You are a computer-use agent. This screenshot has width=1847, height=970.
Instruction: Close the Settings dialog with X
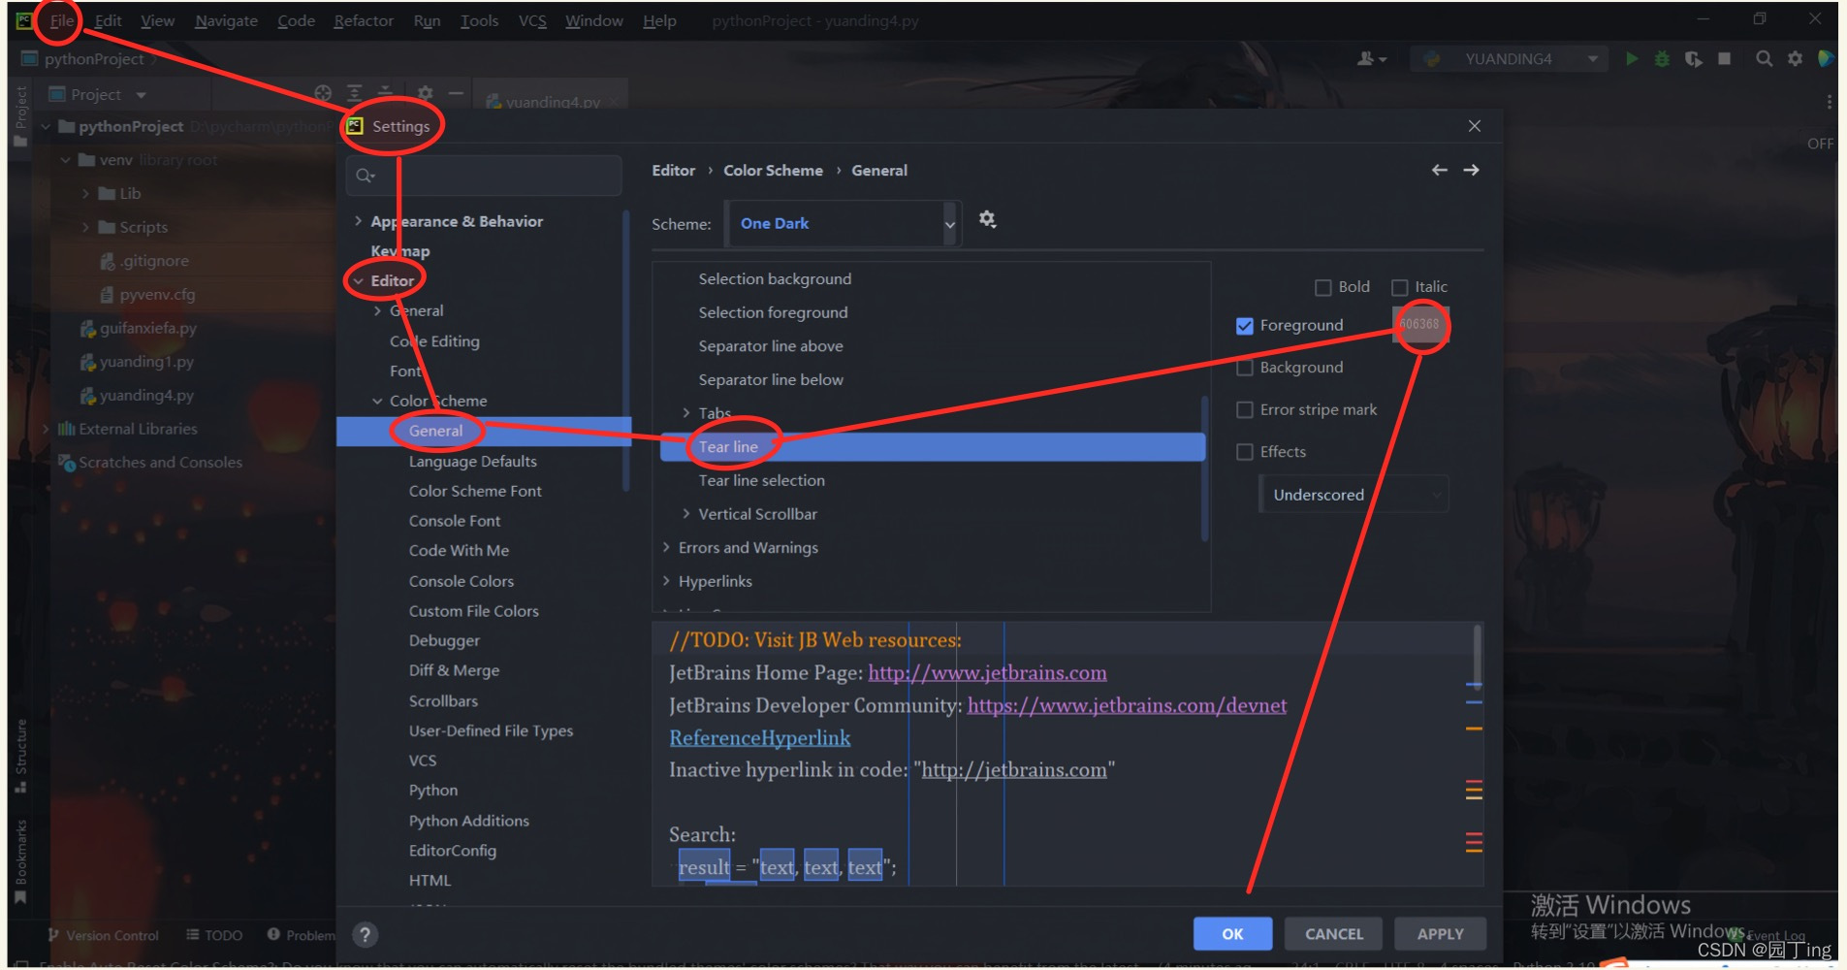[1475, 126]
